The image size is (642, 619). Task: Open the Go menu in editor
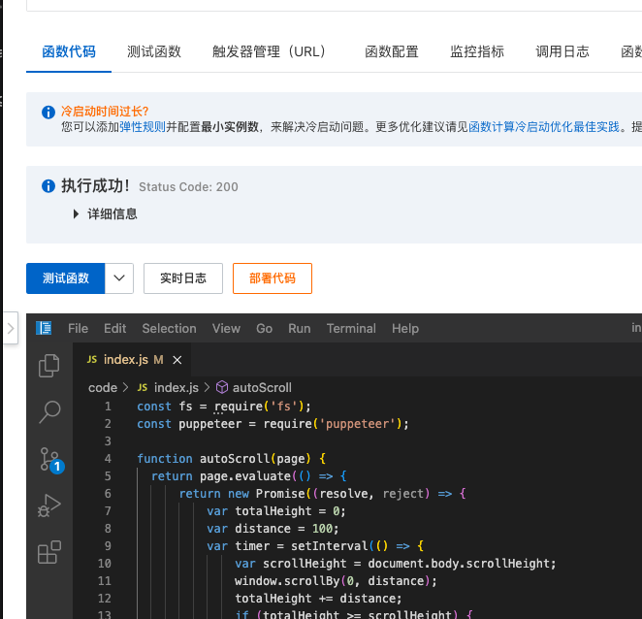tap(264, 328)
